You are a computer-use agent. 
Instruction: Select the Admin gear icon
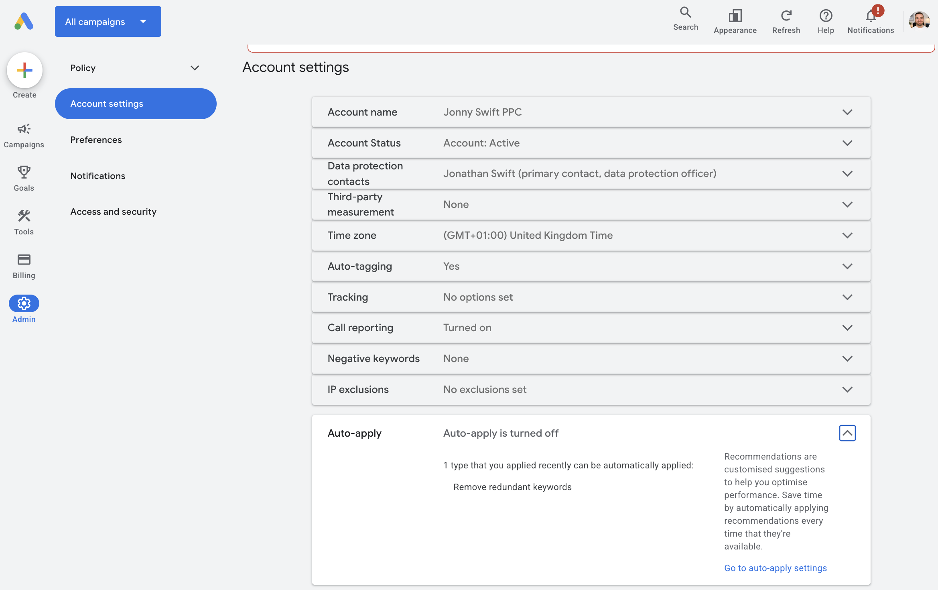pyautogui.click(x=24, y=303)
